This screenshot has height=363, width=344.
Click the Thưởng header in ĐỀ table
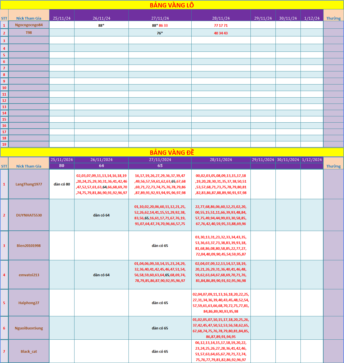pos(333,163)
